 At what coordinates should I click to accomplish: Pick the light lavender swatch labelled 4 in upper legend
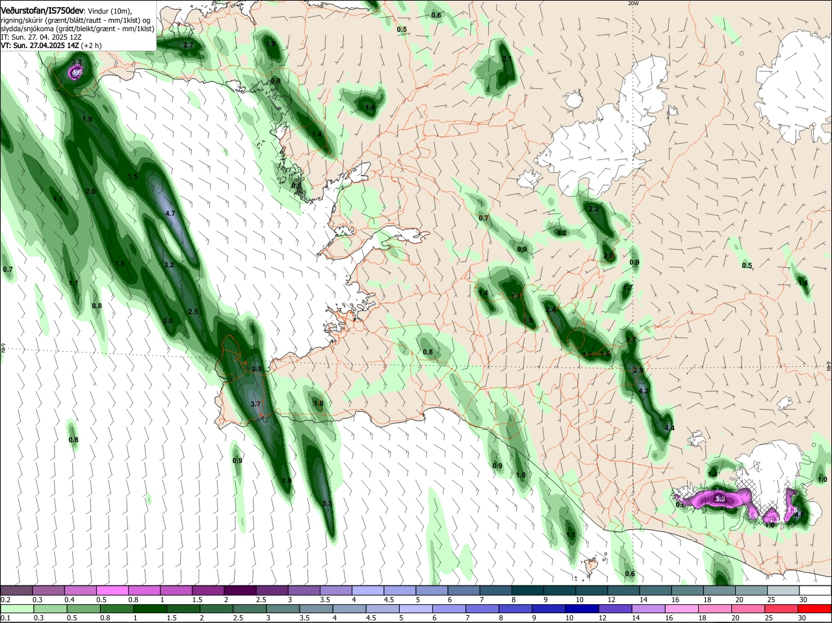pos(368,590)
